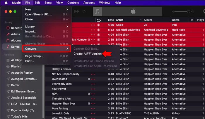The image size is (205, 119).
Task: Click the cloud status column icon
Action: (x=98, y=20)
